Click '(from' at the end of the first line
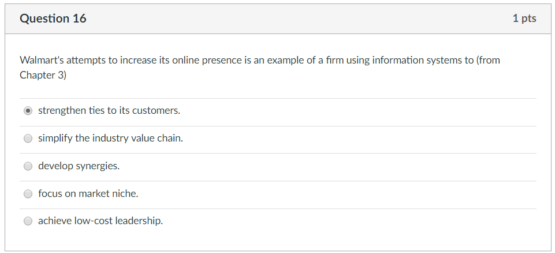 [x=488, y=60]
